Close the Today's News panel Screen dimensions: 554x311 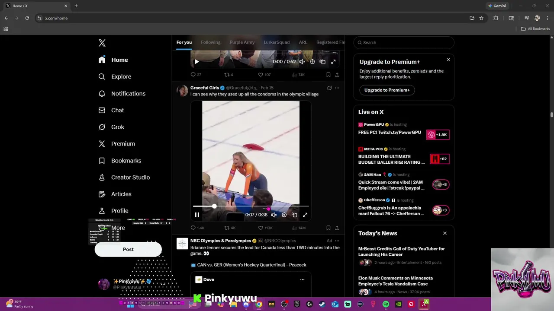(445, 233)
